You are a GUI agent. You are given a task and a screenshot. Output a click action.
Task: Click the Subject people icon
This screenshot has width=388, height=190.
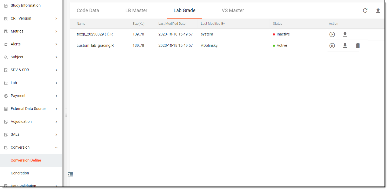6,57
